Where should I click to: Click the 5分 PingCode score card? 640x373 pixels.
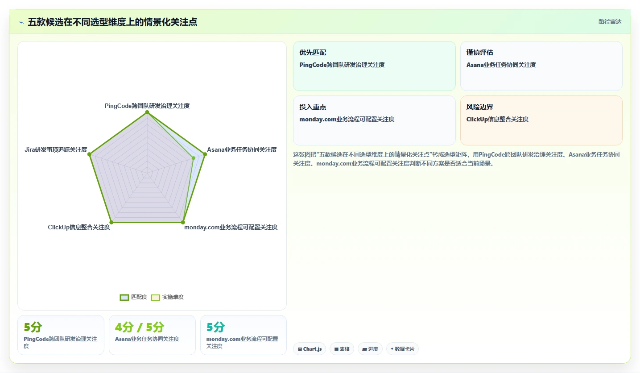click(x=61, y=335)
